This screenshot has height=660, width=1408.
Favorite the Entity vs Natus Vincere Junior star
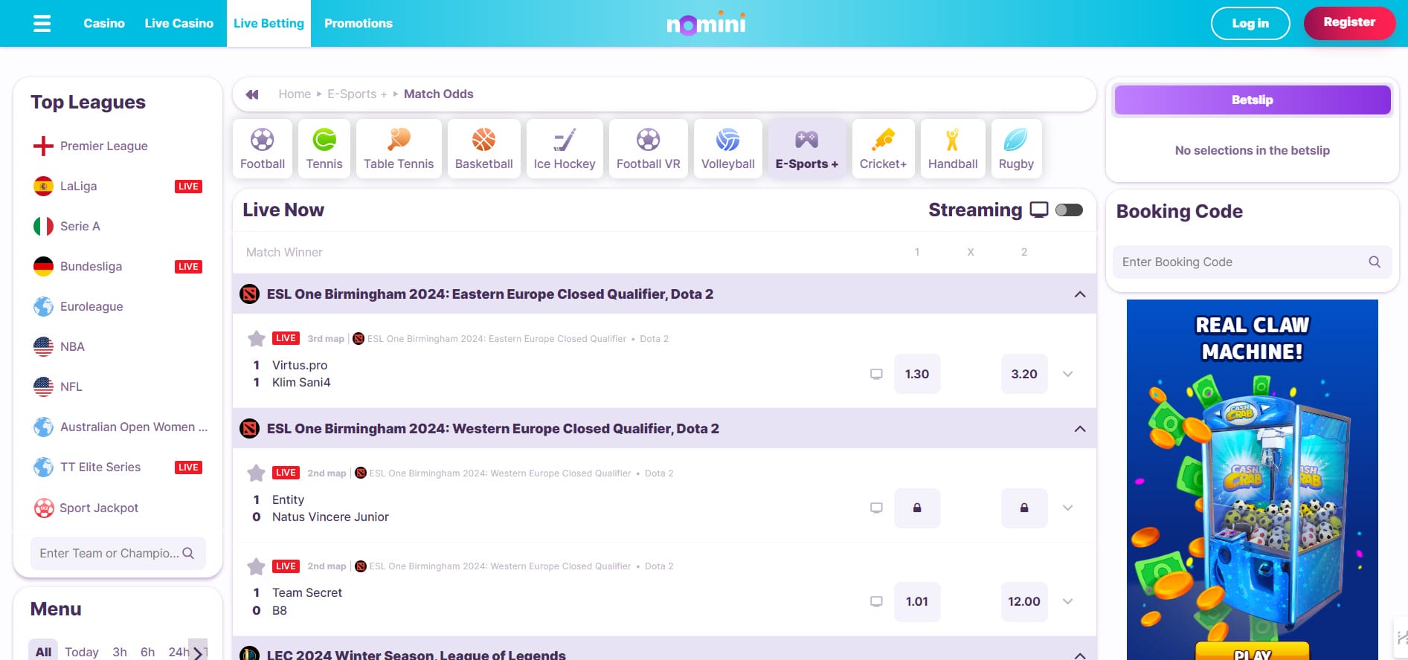click(257, 473)
